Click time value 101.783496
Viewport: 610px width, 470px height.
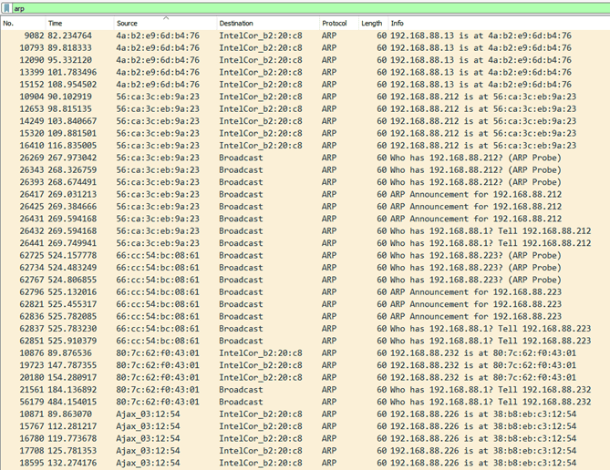72,72
